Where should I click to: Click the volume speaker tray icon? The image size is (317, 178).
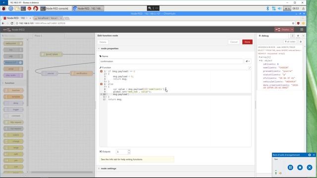(279, 8)
